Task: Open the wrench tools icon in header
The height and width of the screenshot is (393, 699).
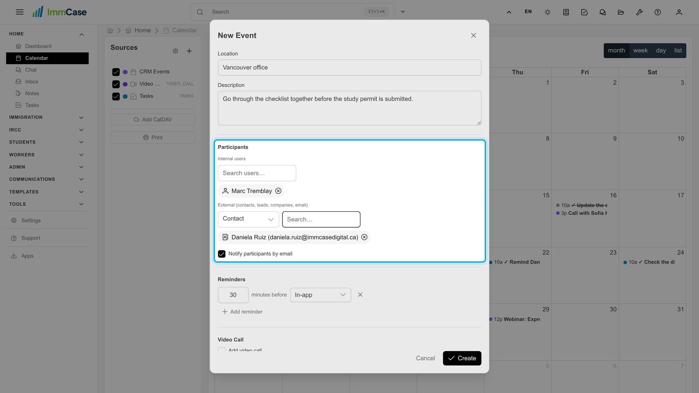Action: (x=639, y=12)
